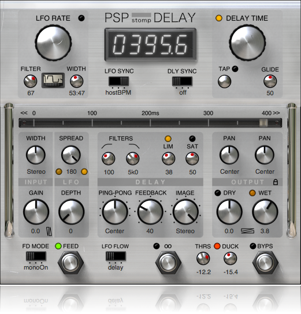
Task: Click the BYPS bypass footswitch
Action: pyautogui.click(x=265, y=263)
